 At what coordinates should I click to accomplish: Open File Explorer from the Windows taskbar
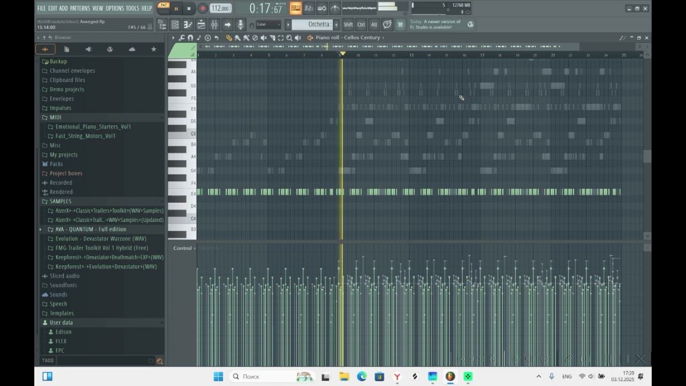pos(344,377)
